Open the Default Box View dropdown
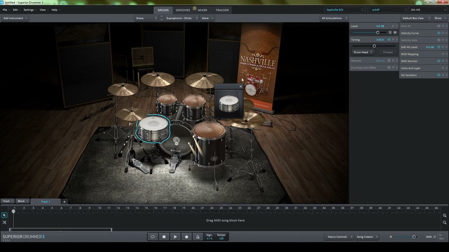This screenshot has width=449, height=252. point(415,18)
